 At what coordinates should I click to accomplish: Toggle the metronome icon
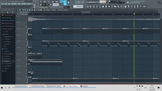pyautogui.click(x=41, y=2)
